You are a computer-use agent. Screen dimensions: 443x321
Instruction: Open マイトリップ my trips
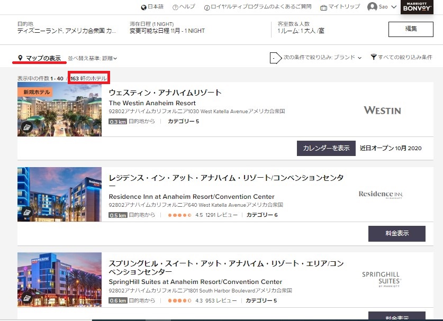pyautogui.click(x=344, y=7)
